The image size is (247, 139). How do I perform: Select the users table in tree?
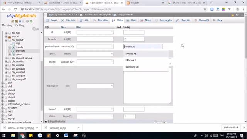(x=19, y=54)
